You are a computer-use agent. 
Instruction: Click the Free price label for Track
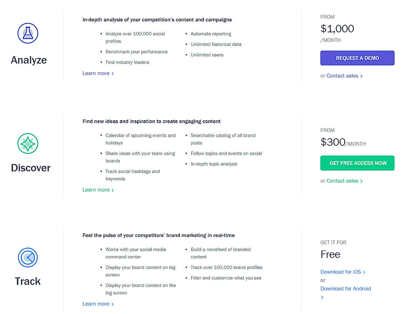click(330, 255)
